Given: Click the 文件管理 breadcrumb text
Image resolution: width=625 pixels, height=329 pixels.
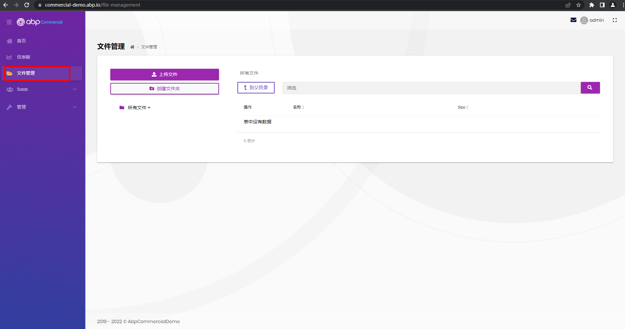Looking at the screenshot, I should tap(149, 47).
